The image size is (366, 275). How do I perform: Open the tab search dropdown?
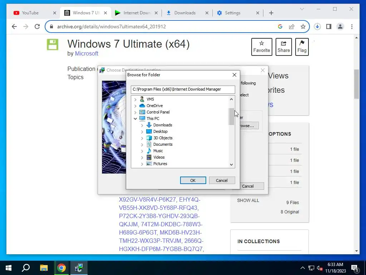302,9
